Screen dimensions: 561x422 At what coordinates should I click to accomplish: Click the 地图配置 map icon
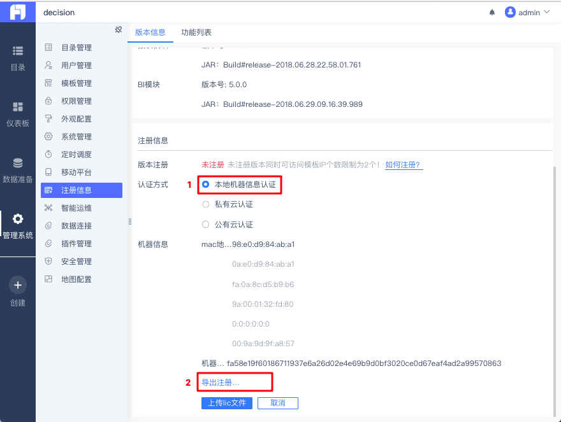coord(48,279)
